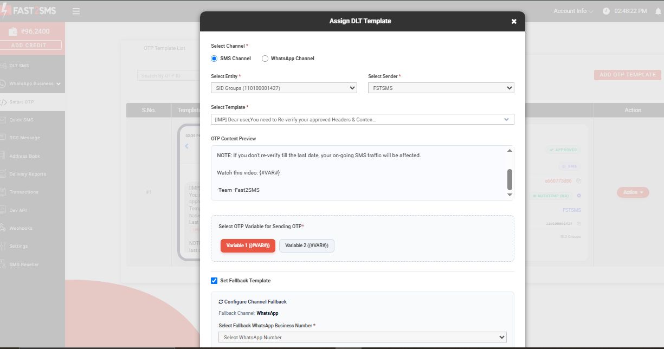Click the Action column header
664x349 pixels.
(633, 110)
